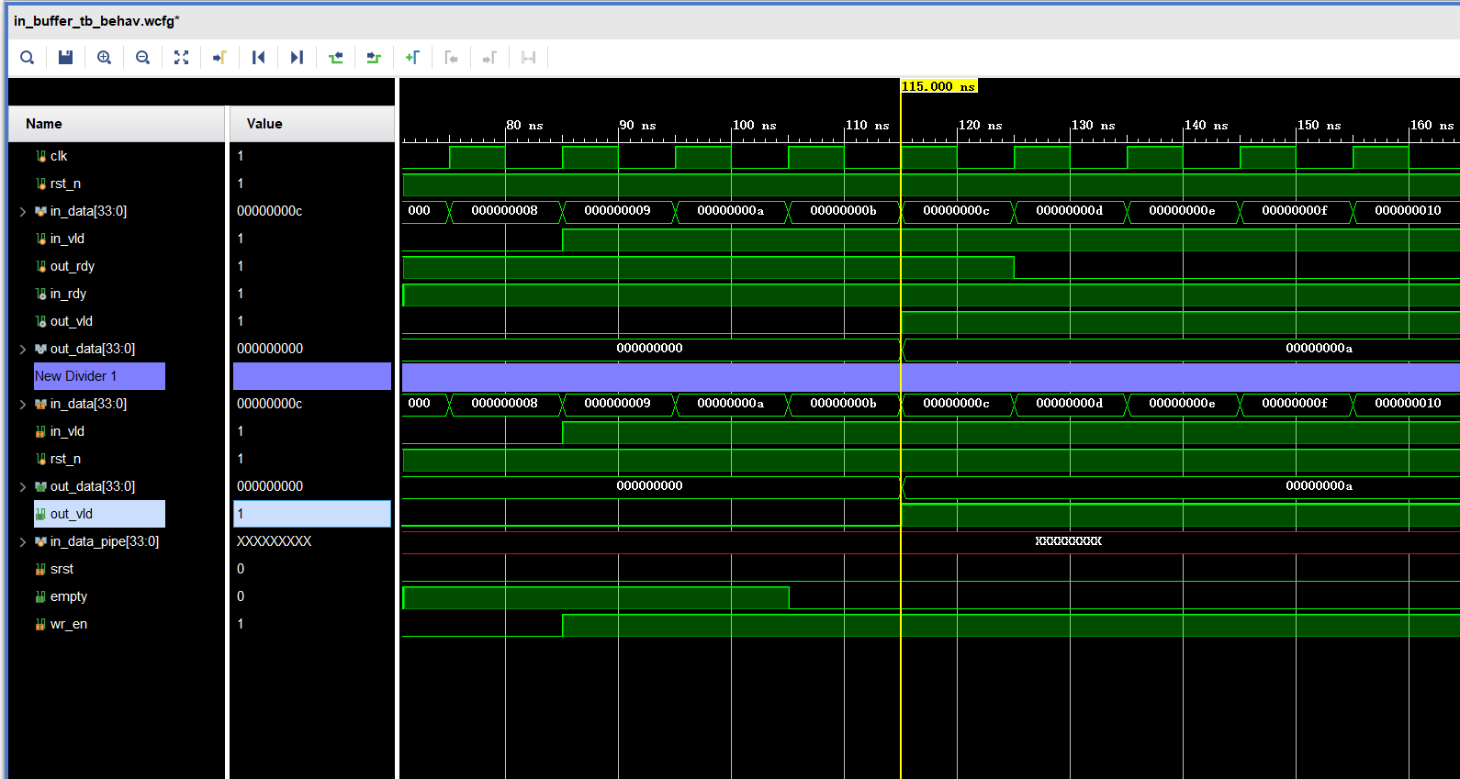
Task: Switch to the in_buffer_tb_behav.wcfg tab
Action: 96,21
